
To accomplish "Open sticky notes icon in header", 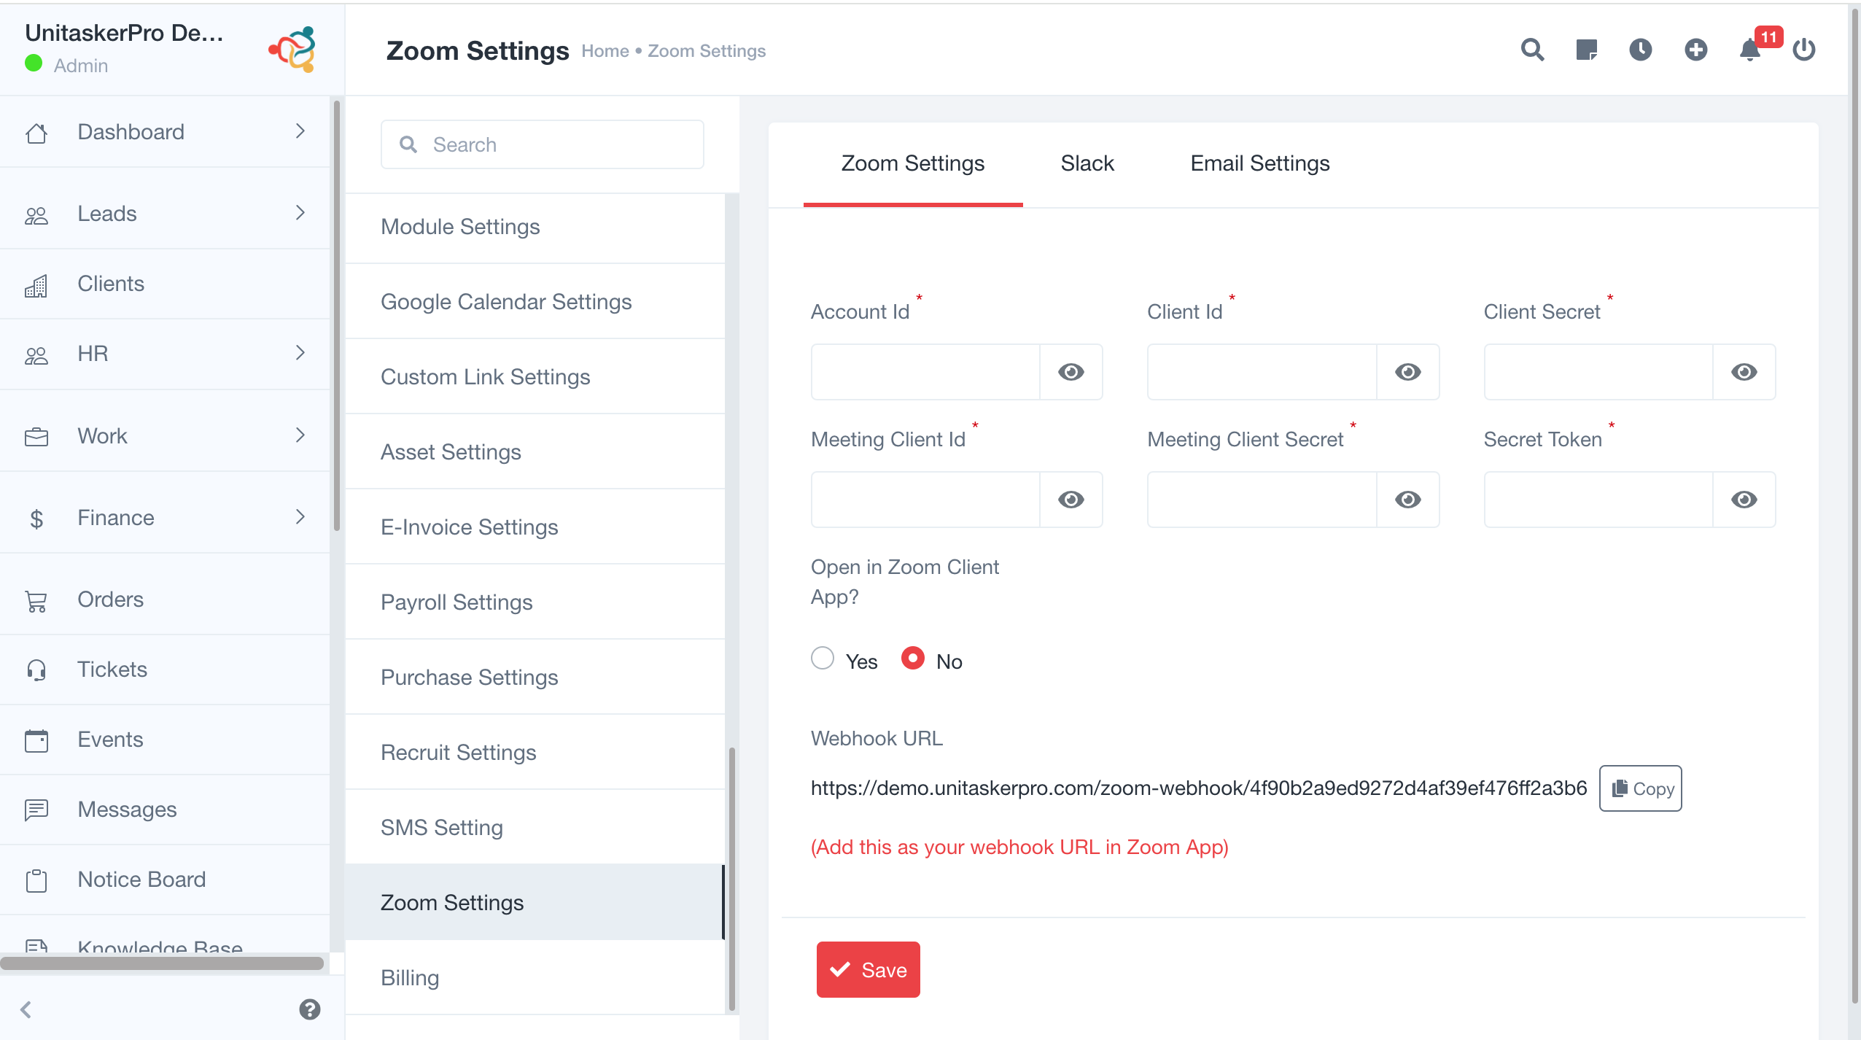I will [x=1586, y=50].
